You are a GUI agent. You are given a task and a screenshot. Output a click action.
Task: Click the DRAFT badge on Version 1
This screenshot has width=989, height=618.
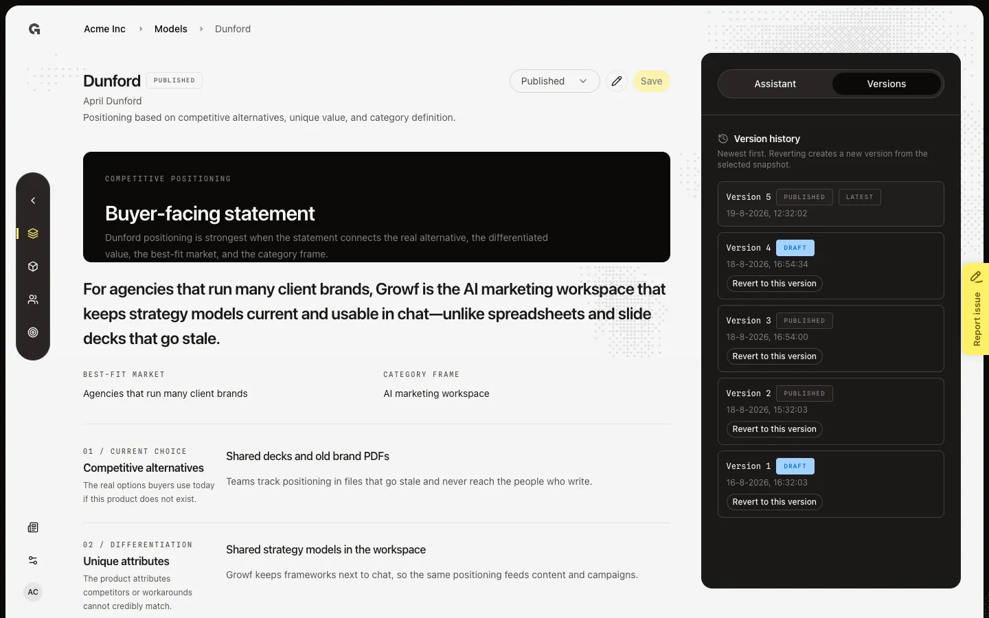point(795,466)
